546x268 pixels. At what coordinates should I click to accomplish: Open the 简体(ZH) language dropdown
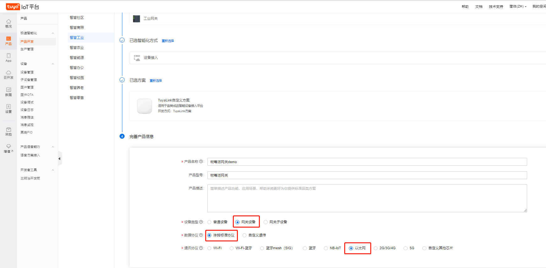coord(518,7)
